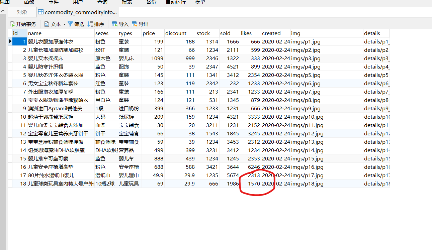Open the 报表 section in top bar
Screen dimensions: 432x250
(127, 2)
